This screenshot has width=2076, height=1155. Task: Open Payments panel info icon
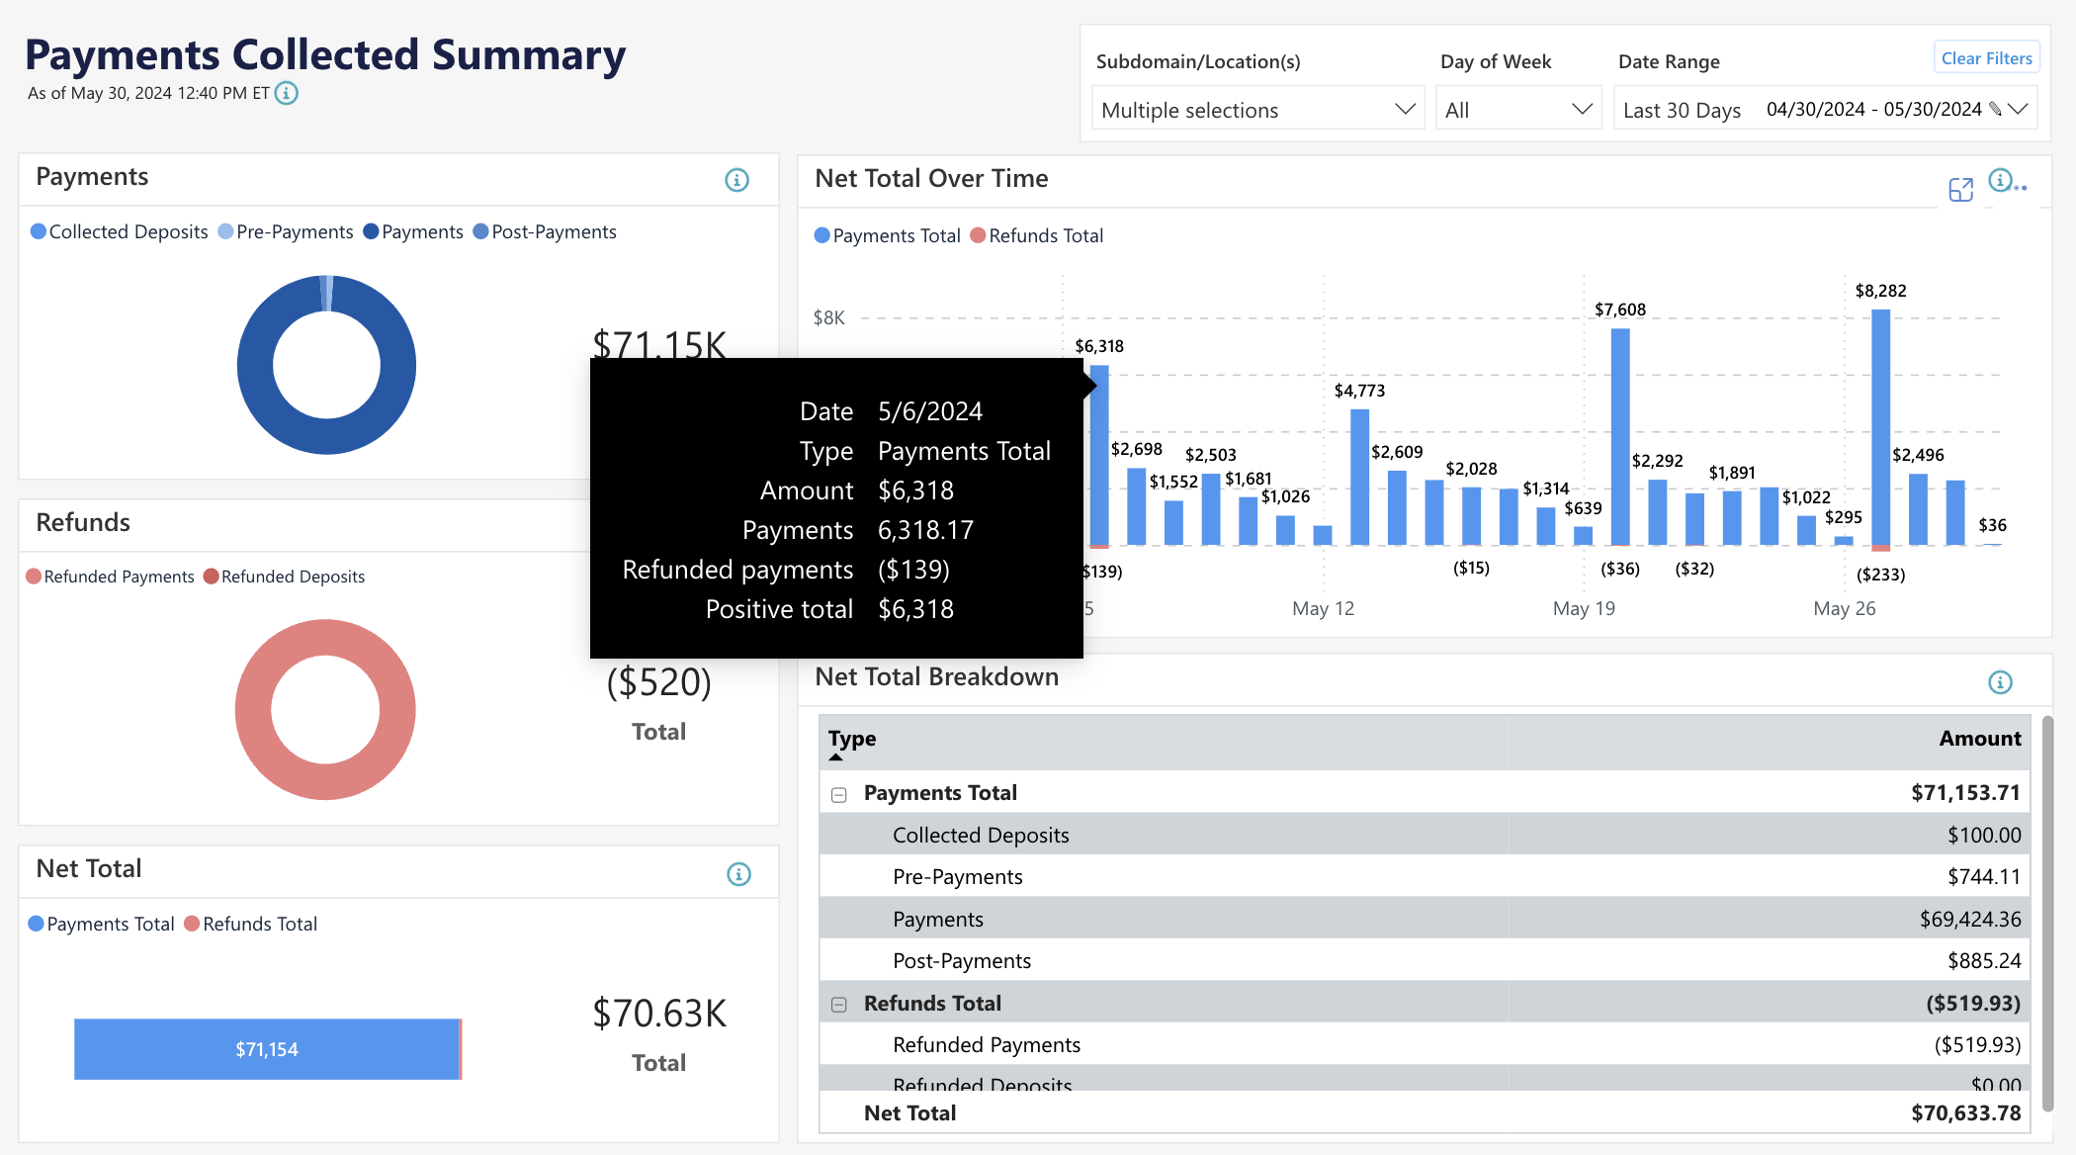736,180
